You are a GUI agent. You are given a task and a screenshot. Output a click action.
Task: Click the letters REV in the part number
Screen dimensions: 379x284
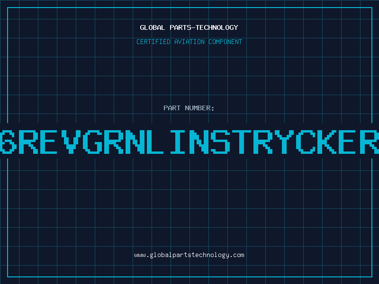(x=50, y=142)
